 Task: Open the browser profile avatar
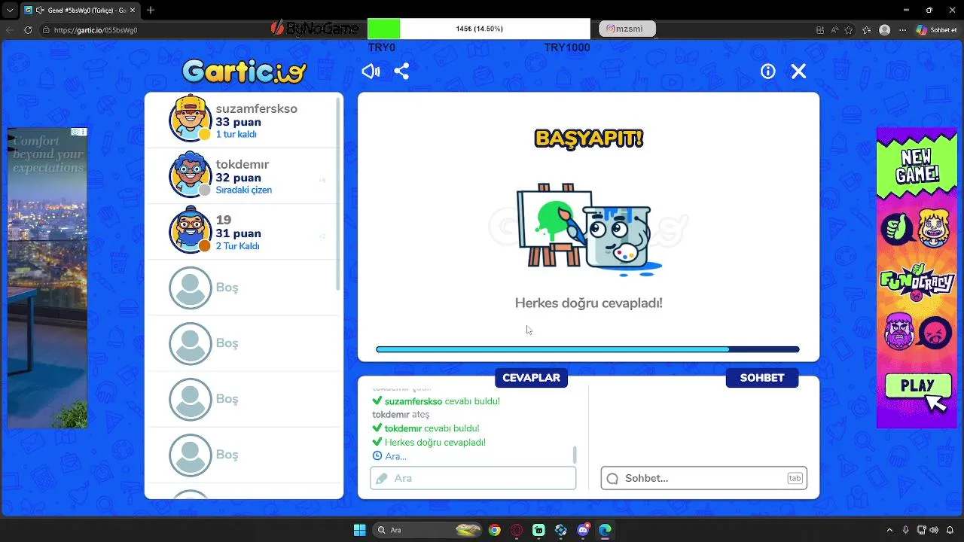[885, 30]
